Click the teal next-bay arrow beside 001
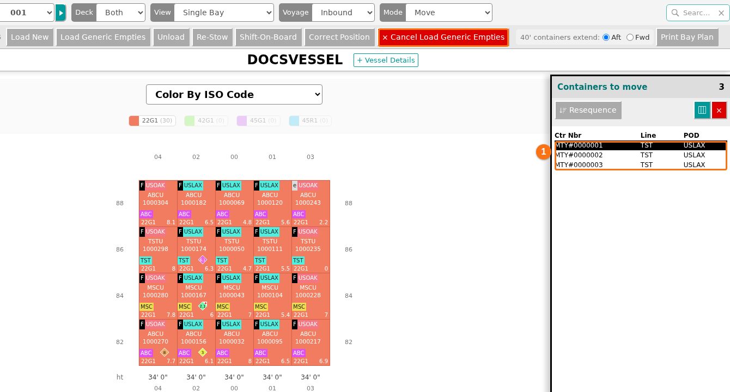This screenshot has height=392, width=730. pos(60,13)
